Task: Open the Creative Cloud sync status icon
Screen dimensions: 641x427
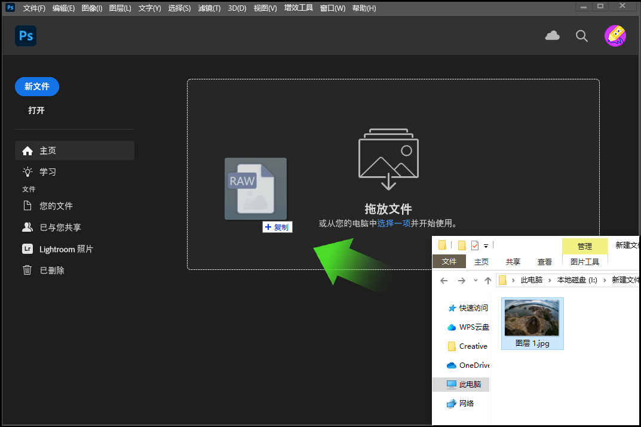Action: pos(553,36)
